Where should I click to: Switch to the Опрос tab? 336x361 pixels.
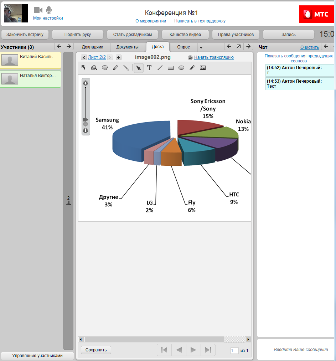point(183,47)
